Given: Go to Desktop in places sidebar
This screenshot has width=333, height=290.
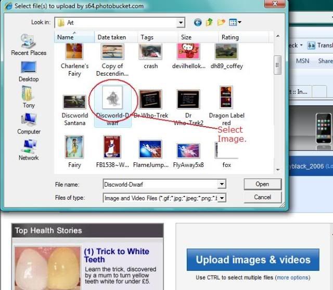Looking at the screenshot, I should point(29,71).
